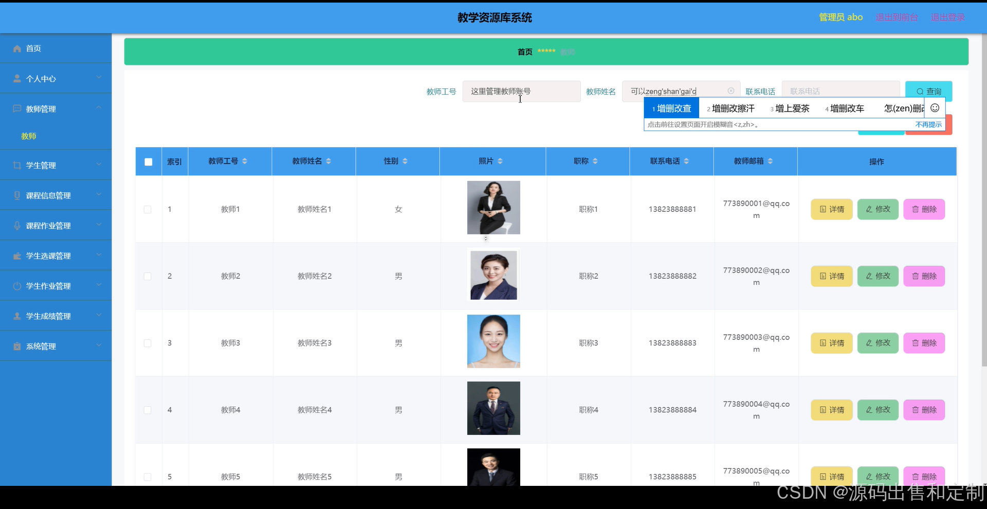
Task: Expand the 学生管理 chevron
Action: pos(99,164)
